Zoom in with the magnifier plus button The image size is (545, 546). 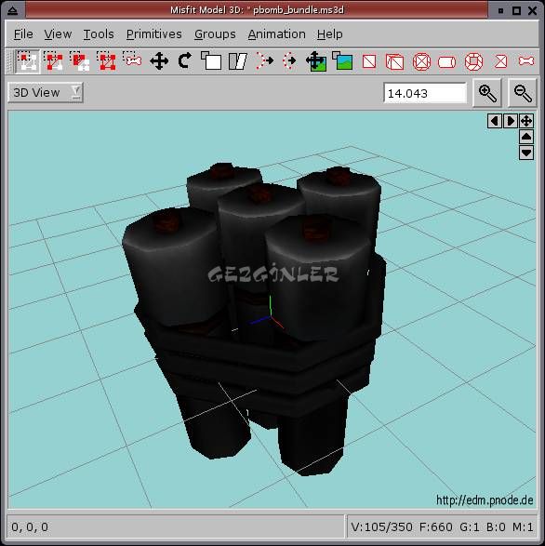coord(487,93)
